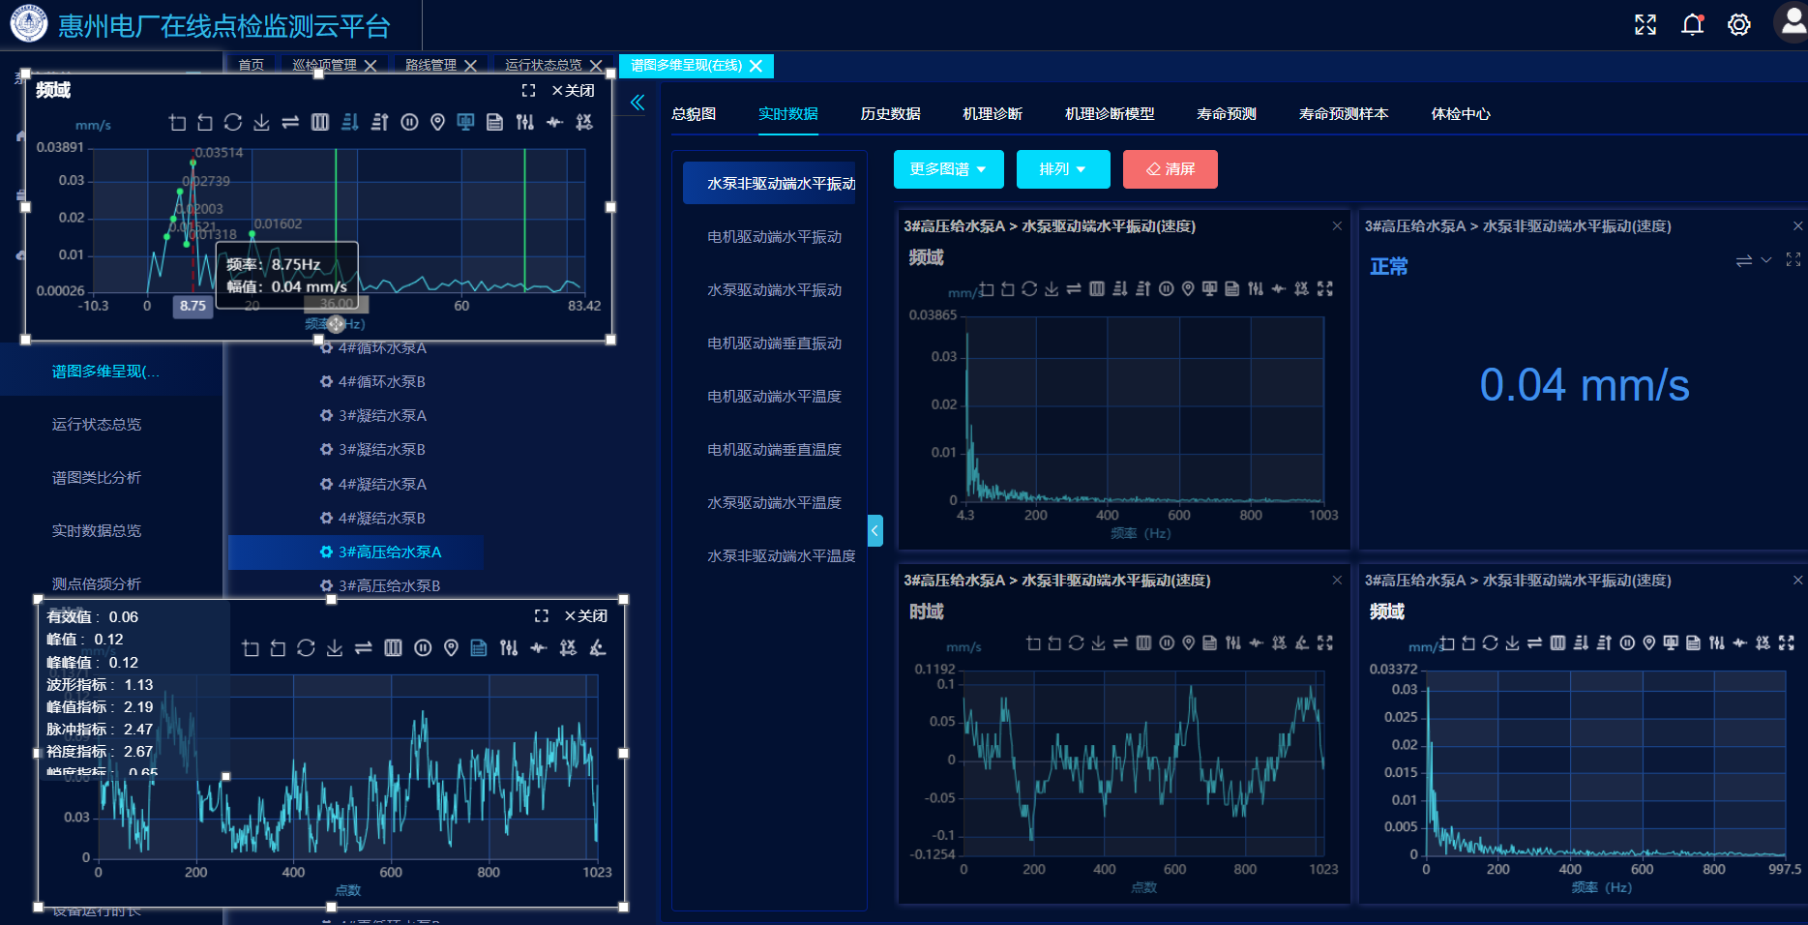Select 4#凝结水泵A in the equipment tree
Screen dimensions: 1808x925
(382, 484)
